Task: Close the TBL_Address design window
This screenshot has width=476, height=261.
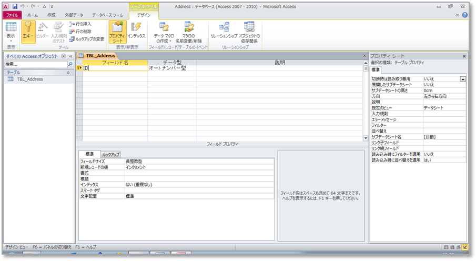Action: [364, 56]
